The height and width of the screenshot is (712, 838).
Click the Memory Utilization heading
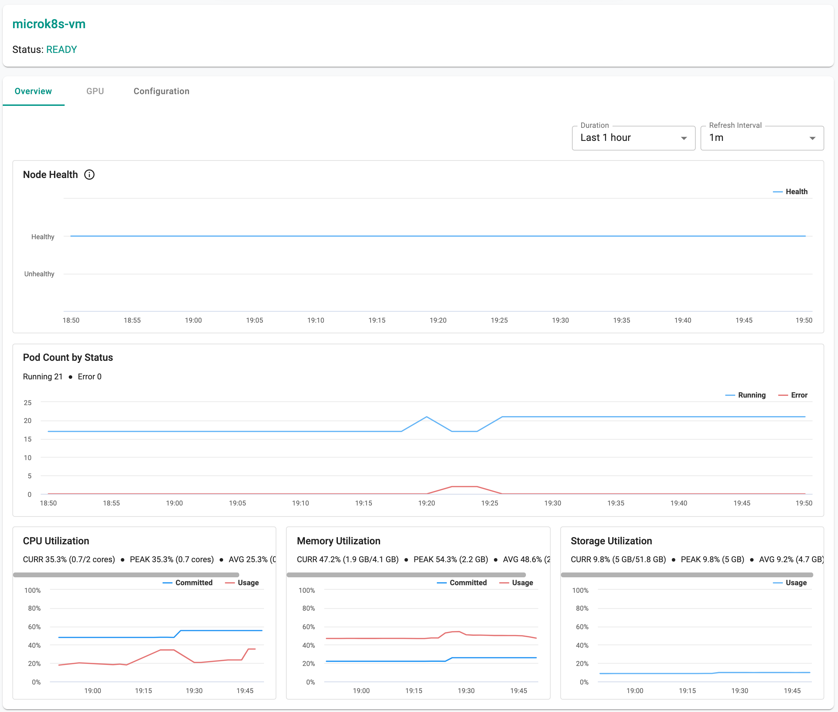tap(339, 541)
